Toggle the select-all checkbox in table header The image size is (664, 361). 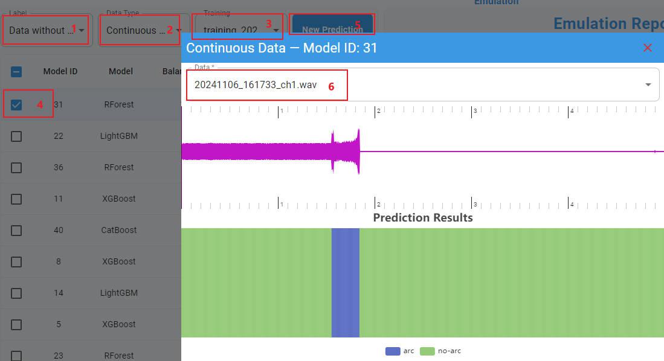click(x=16, y=72)
